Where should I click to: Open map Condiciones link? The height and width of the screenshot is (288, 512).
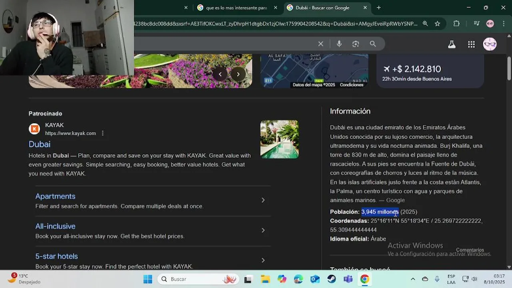point(352,85)
